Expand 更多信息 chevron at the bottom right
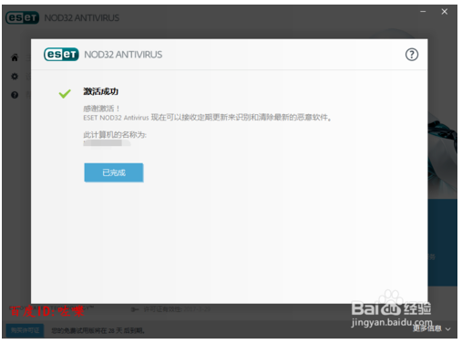Viewport: 462px width, 344px height. [448, 328]
